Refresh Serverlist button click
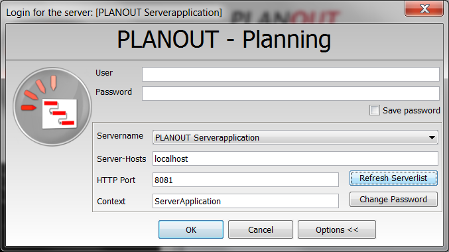The image size is (449, 252). click(393, 178)
